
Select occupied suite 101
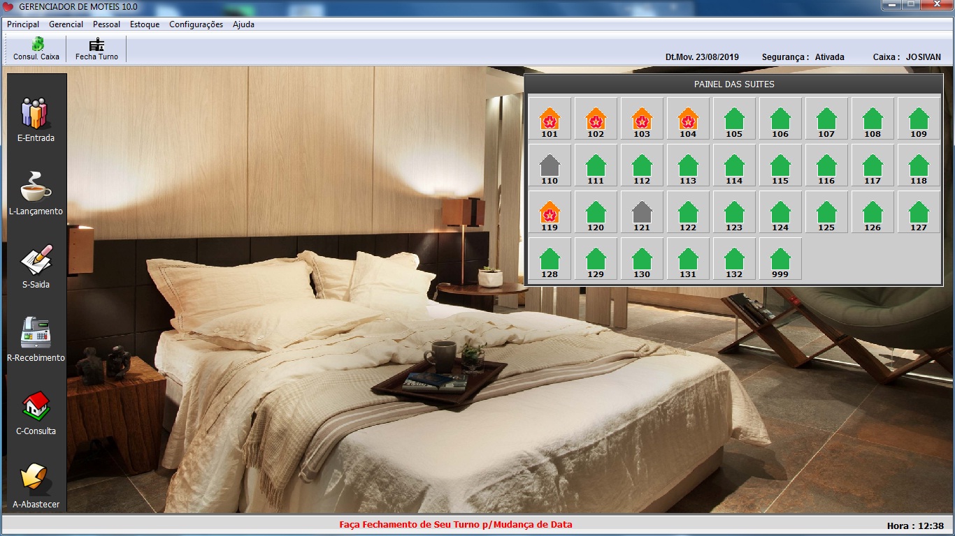coord(550,119)
